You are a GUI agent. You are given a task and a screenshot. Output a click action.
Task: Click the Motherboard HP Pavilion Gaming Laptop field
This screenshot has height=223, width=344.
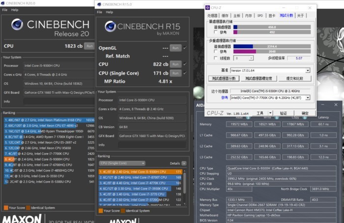coord(281,215)
